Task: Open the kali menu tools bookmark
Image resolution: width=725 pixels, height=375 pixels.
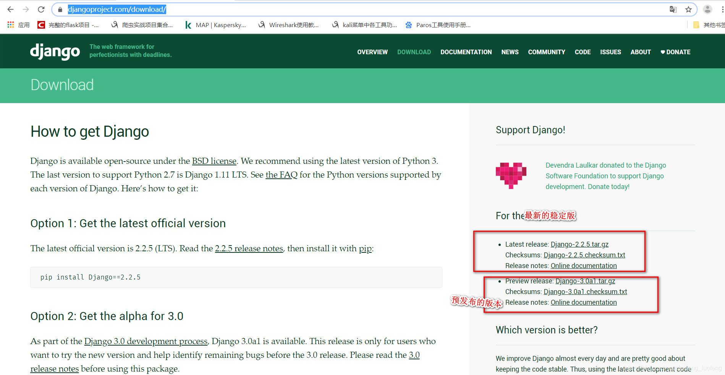Action: click(x=364, y=25)
